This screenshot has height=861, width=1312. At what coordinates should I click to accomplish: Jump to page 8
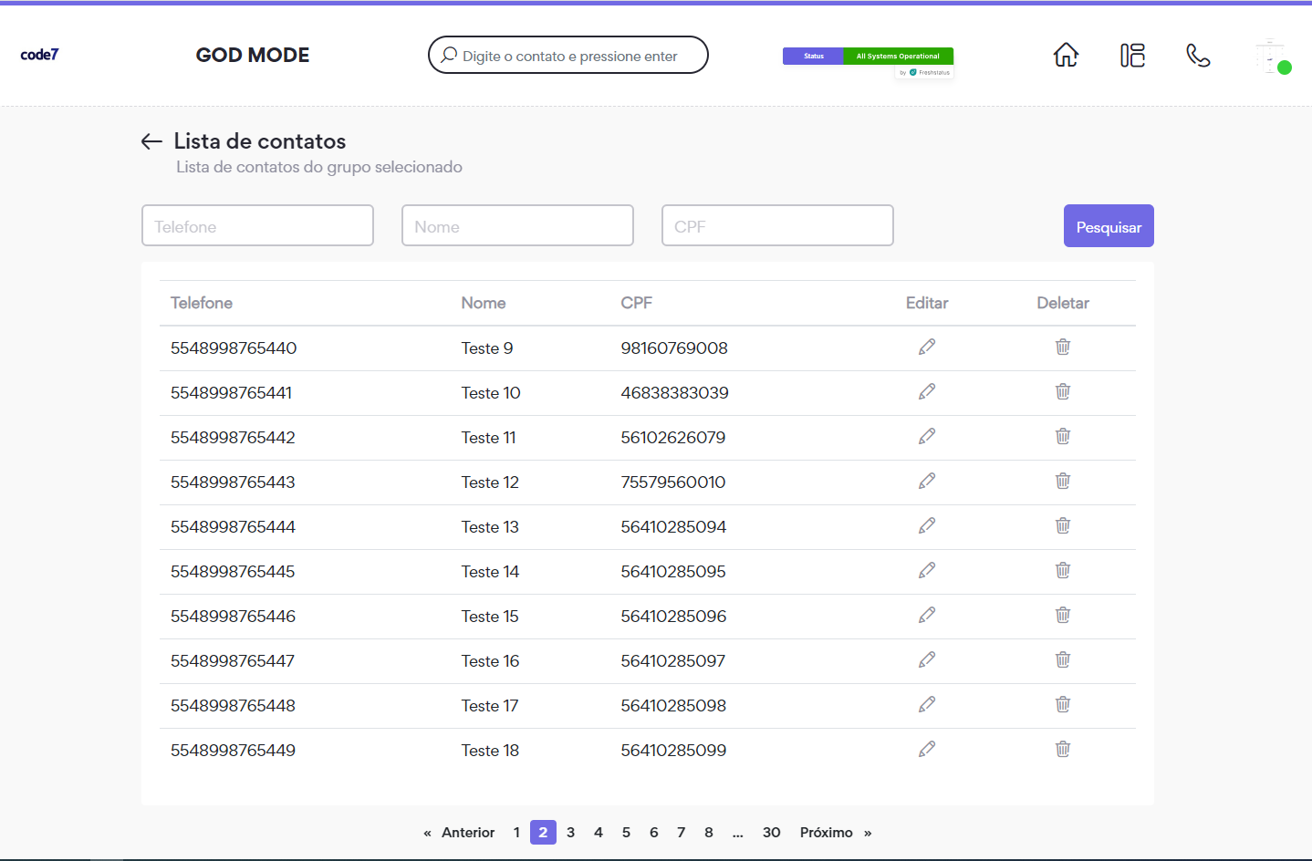(x=709, y=833)
